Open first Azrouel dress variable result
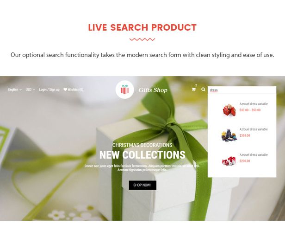Image resolution: width=285 pixels, height=250 pixels. pyautogui.click(x=254, y=104)
